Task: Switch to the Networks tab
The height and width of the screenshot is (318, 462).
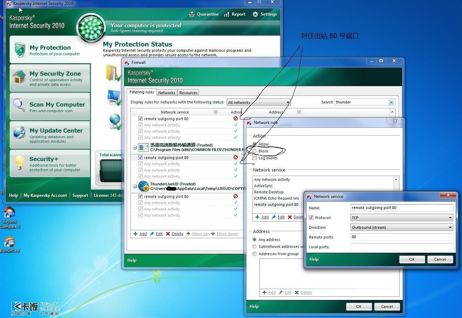Action: (167, 93)
